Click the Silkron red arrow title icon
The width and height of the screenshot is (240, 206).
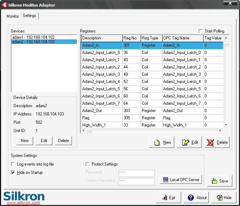click(x=4, y=5)
